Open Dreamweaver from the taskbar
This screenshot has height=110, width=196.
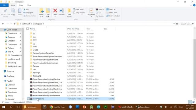point(105,107)
